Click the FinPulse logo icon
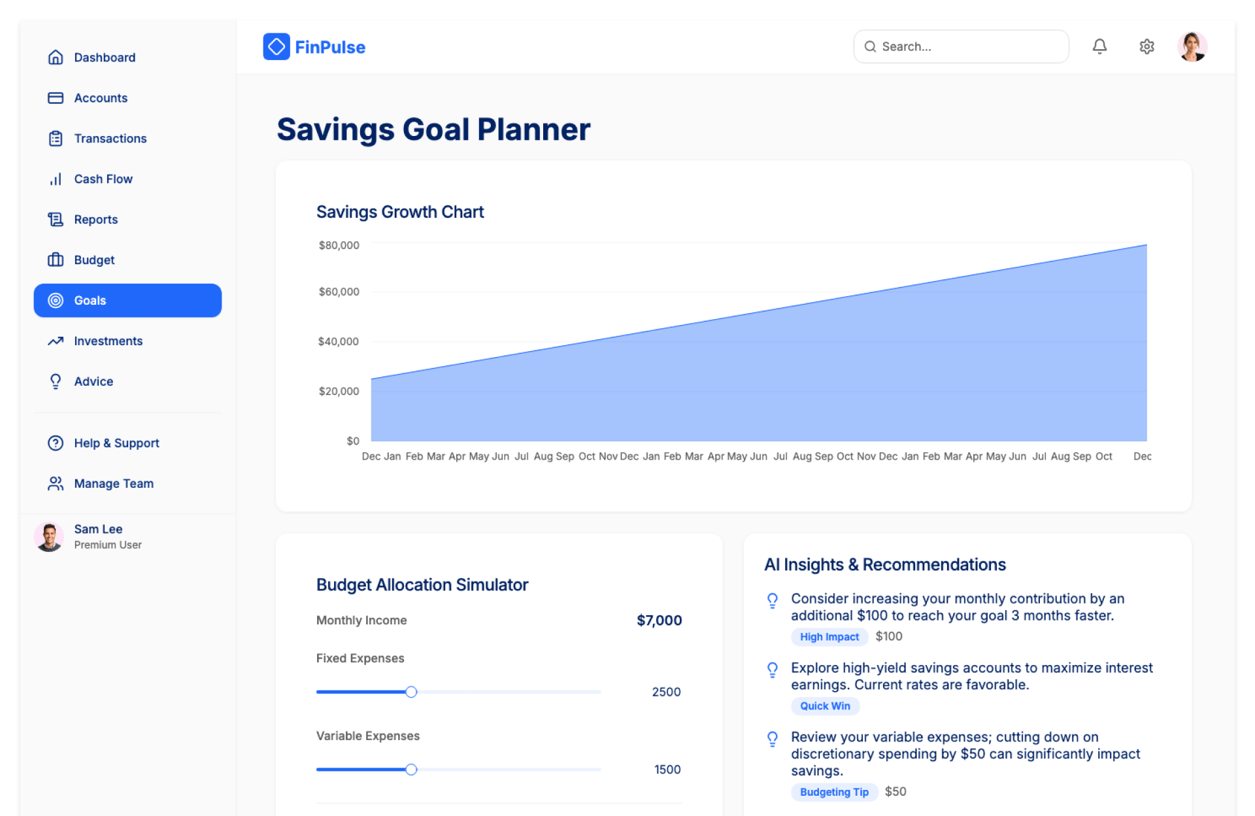Viewport: 1255px width, 816px height. click(x=276, y=46)
